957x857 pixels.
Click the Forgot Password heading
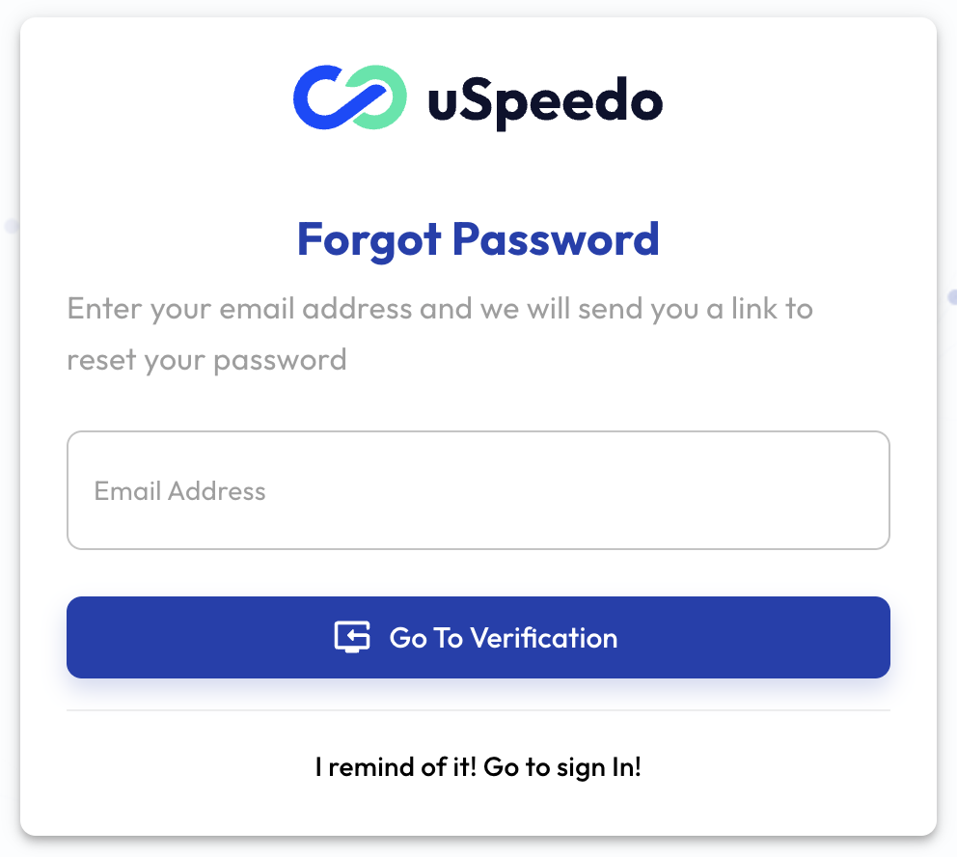[478, 239]
